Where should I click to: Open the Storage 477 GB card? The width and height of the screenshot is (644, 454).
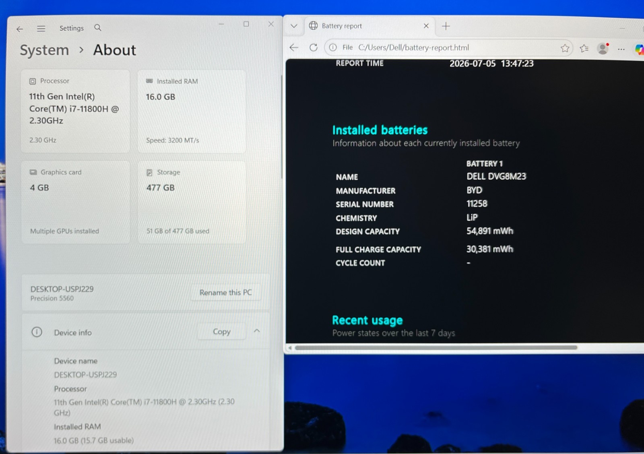pyautogui.click(x=192, y=202)
